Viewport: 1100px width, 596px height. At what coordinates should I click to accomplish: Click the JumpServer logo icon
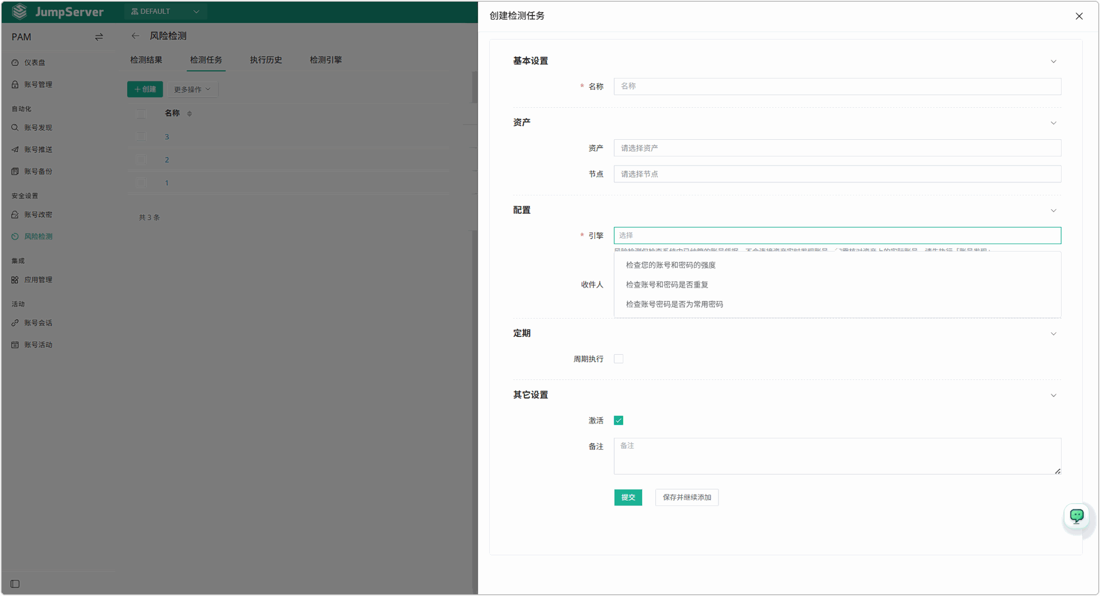tap(19, 11)
